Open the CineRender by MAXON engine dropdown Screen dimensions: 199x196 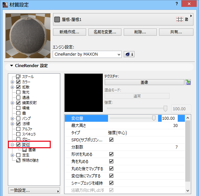pyautogui.click(x=87, y=54)
